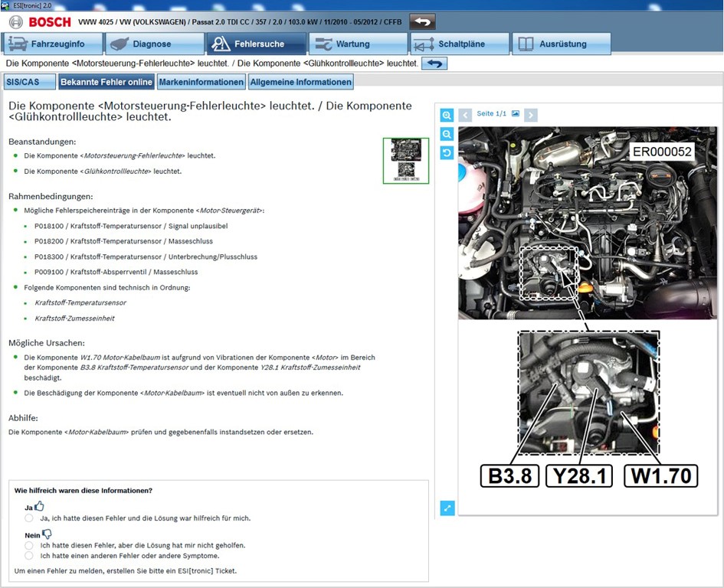The width and height of the screenshot is (724, 588).
Task: Select 'Lösung hat mir nicht geholfen' radio option
Action: [29, 545]
